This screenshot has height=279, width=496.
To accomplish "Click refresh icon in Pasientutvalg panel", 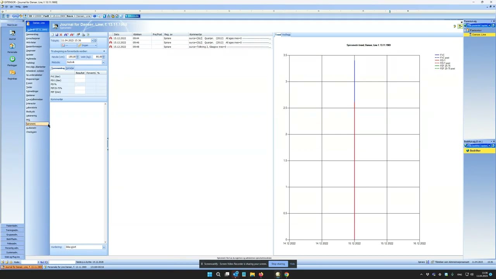I will [493, 26].
